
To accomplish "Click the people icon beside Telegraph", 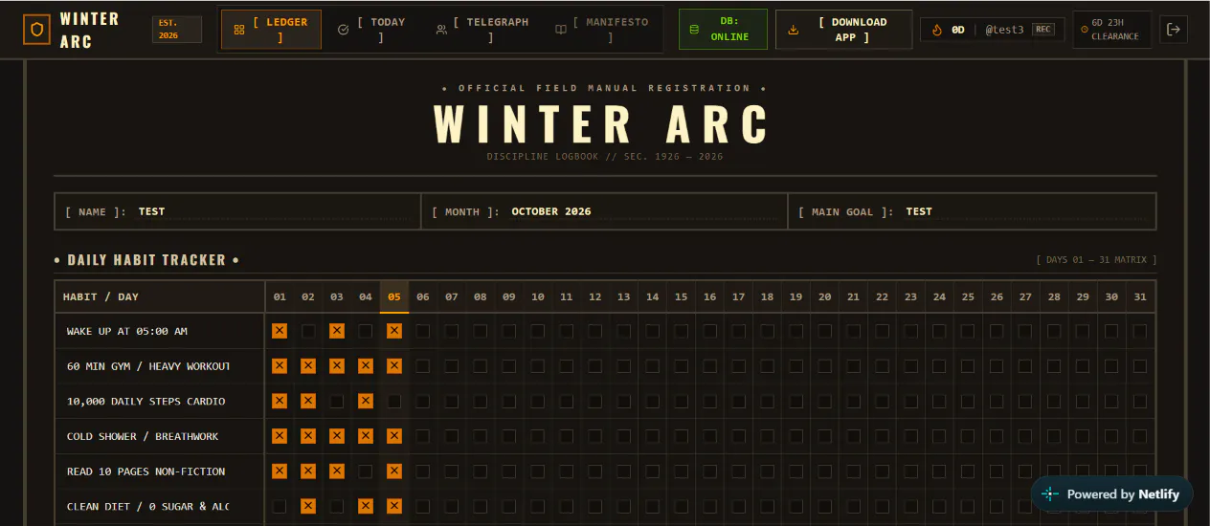I will (441, 30).
